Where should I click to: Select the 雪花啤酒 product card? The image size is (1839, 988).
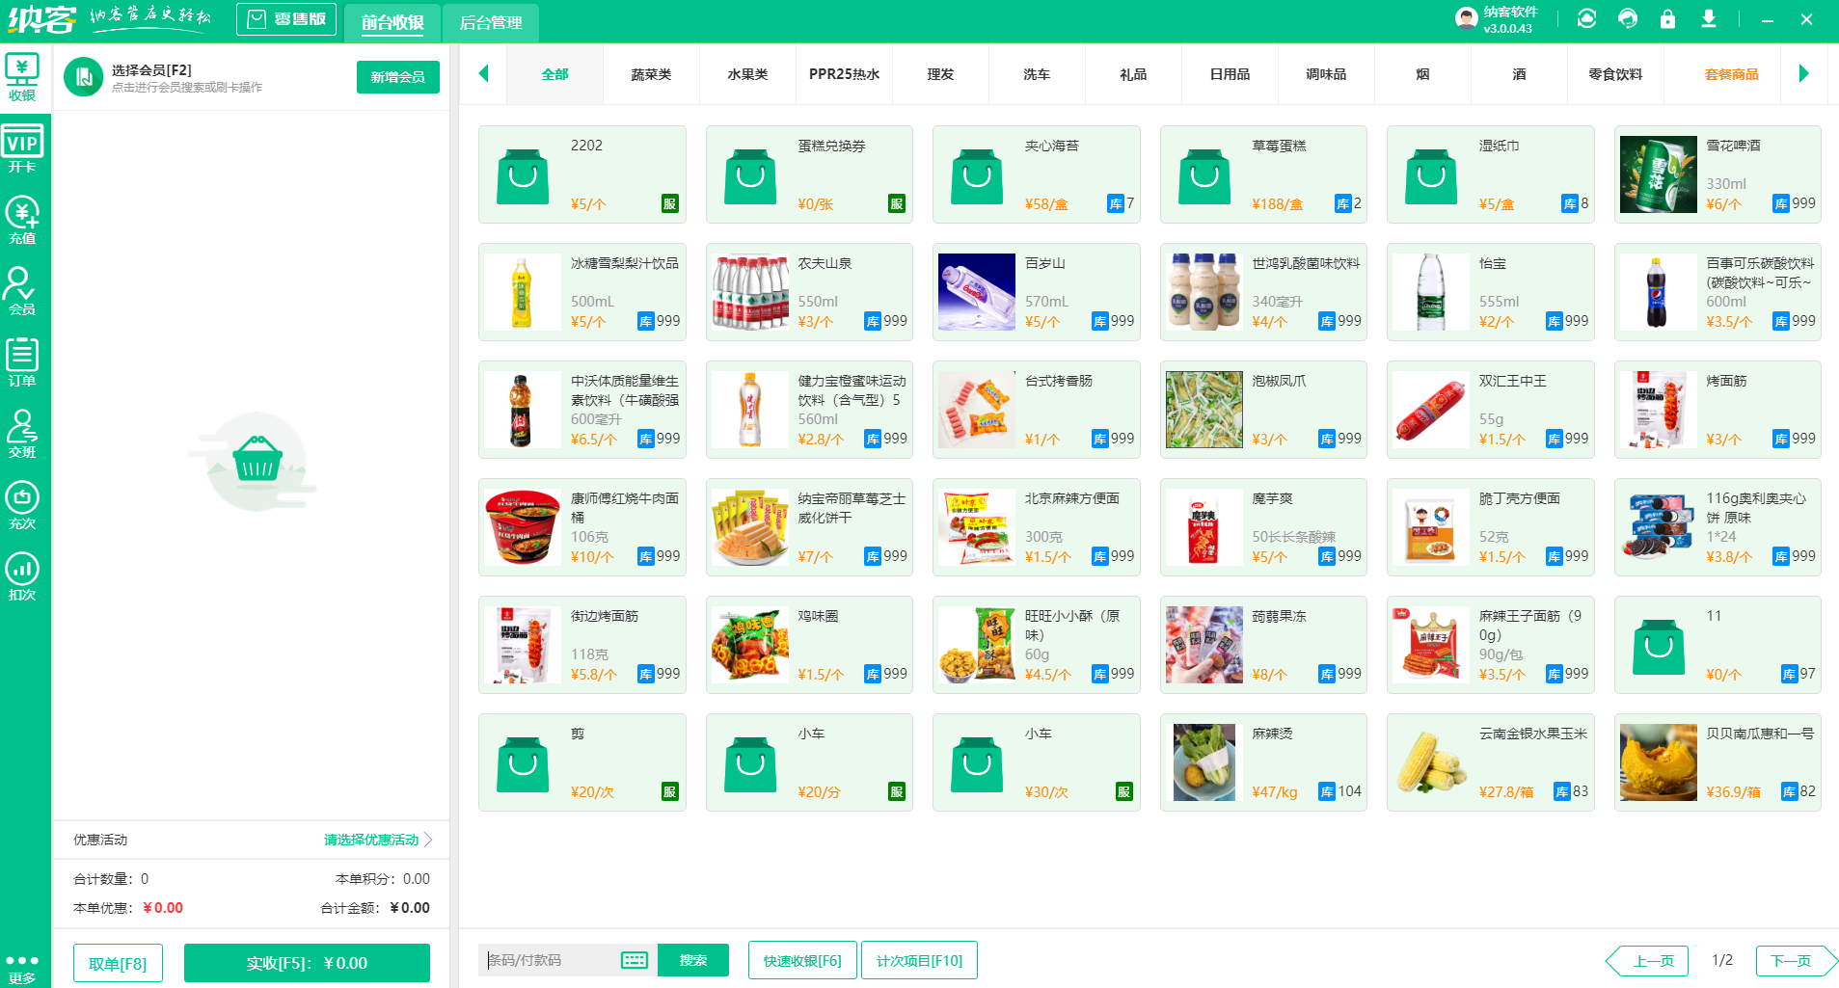click(x=1717, y=174)
